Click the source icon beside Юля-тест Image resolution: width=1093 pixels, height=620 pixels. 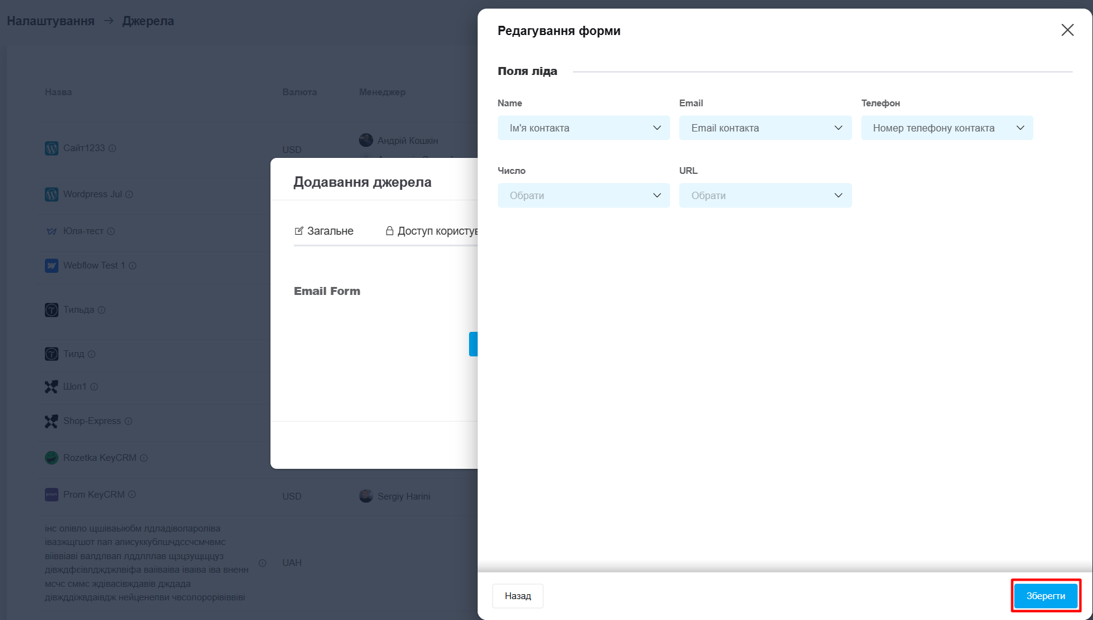point(52,232)
